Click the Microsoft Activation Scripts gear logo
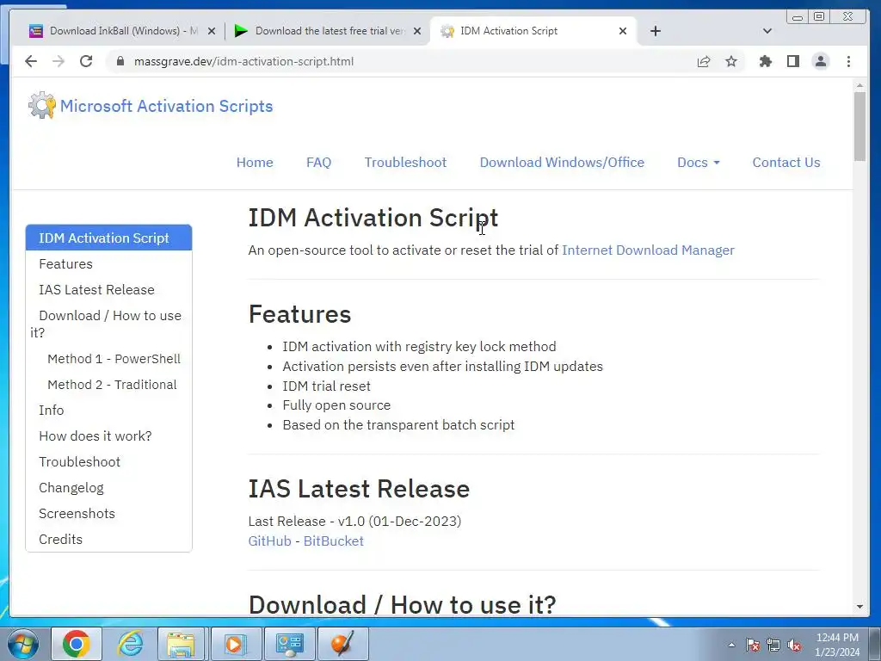The width and height of the screenshot is (881, 661). pos(42,105)
